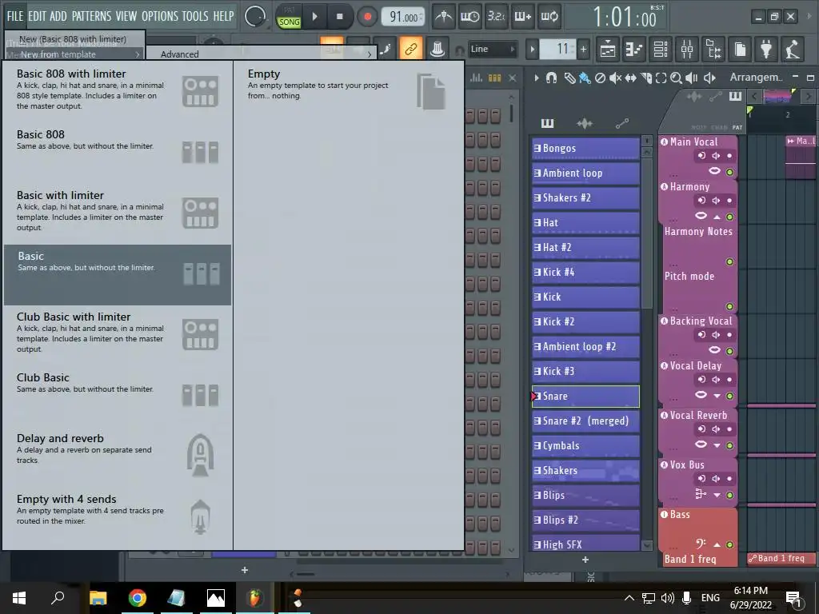819x614 pixels.
Task: Toggle the orange link multilink button
Action: tap(411, 49)
